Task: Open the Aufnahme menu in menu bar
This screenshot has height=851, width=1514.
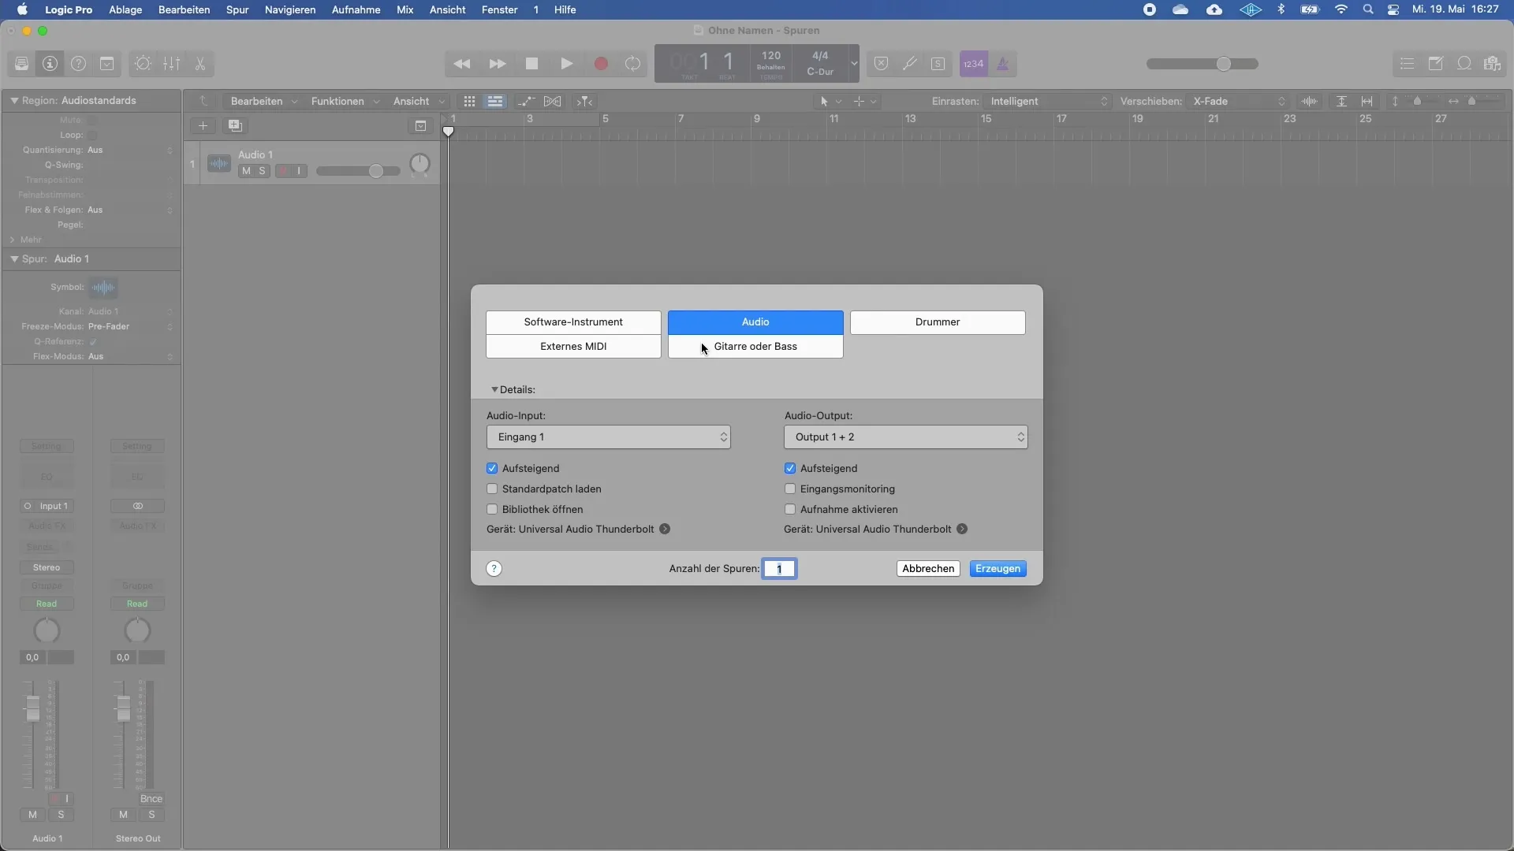Action: [356, 9]
